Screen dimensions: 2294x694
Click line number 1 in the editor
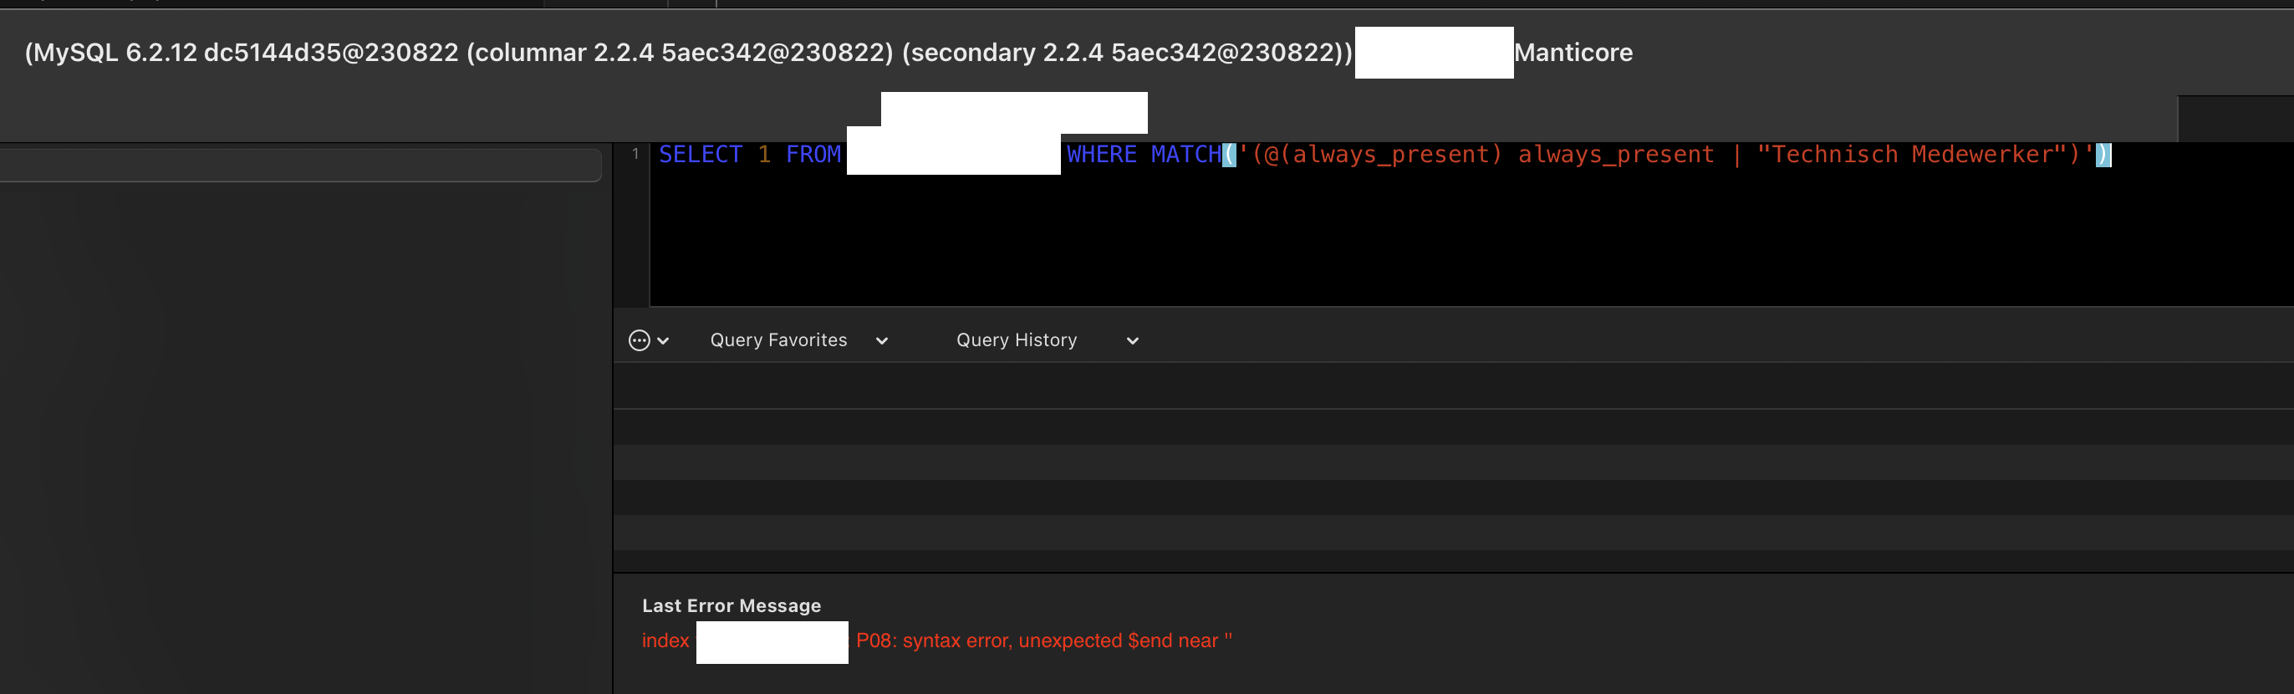(x=634, y=153)
